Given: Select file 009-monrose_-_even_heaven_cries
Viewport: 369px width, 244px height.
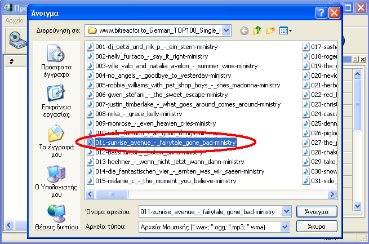Looking at the screenshot, I should [x=152, y=123].
